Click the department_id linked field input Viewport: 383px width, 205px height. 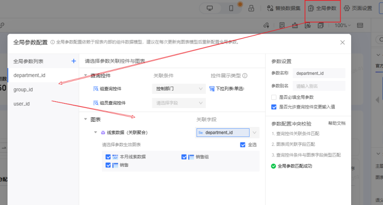[x=223, y=132]
